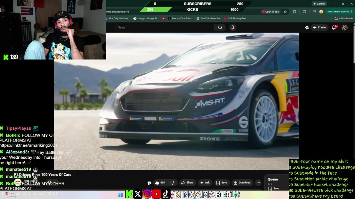The width and height of the screenshot is (355, 199).
Task: Click the icon left of like button
Action: [149, 183]
